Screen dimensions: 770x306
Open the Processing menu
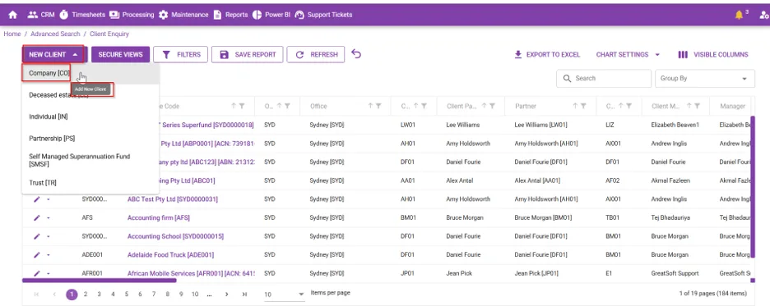point(132,15)
